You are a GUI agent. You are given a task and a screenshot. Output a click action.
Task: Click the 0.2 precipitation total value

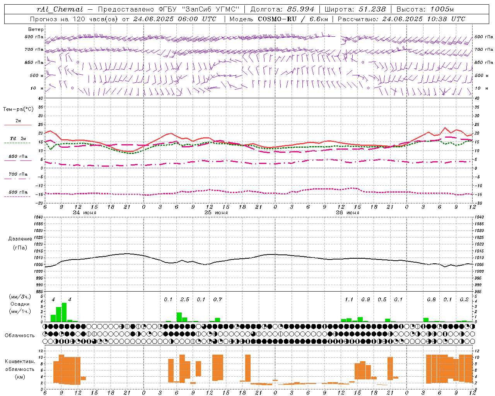[464, 300]
